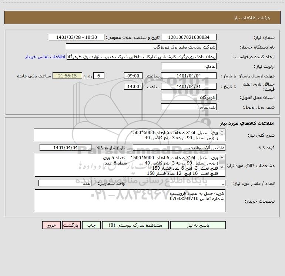
Task: Click the text هزینه حمل به عهده فروشنده
Action: pyautogui.click(x=197, y=193)
